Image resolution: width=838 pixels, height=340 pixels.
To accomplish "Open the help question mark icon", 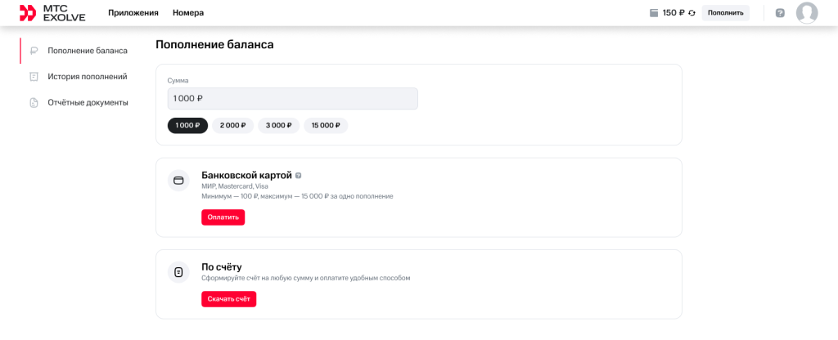I will pos(780,13).
